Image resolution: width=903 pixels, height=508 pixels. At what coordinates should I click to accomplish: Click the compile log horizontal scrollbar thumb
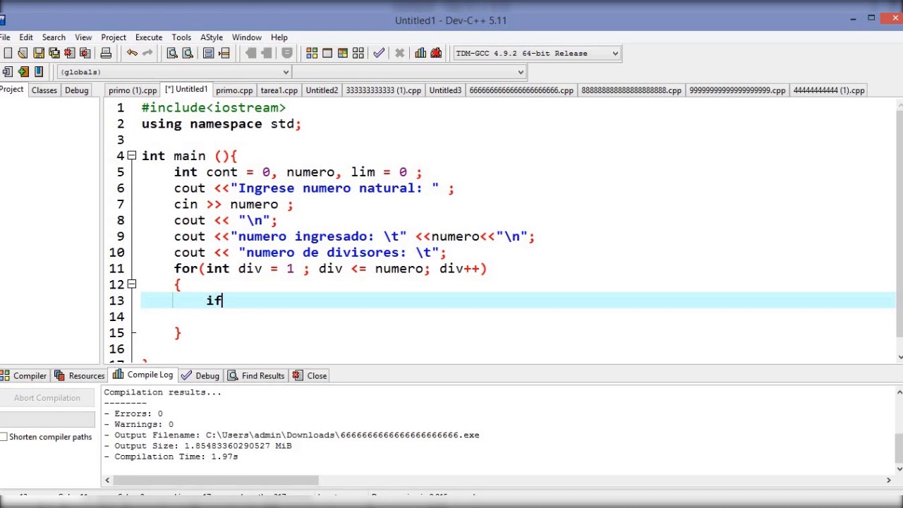click(216, 480)
